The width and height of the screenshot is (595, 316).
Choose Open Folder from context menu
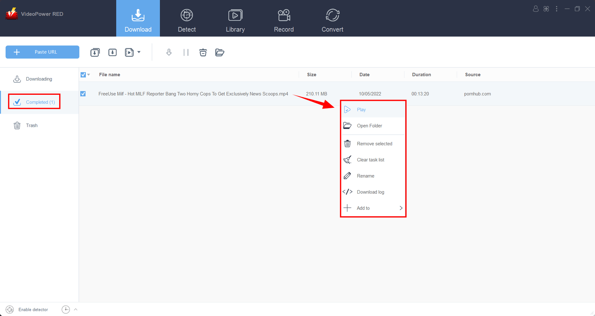coord(373,126)
